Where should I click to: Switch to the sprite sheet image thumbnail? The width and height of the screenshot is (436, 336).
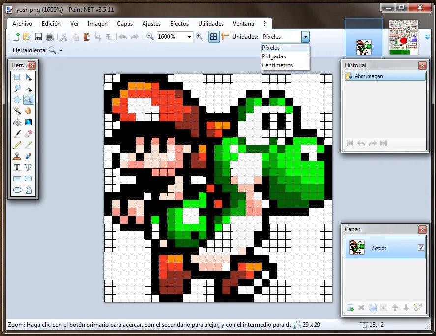[x=403, y=37]
